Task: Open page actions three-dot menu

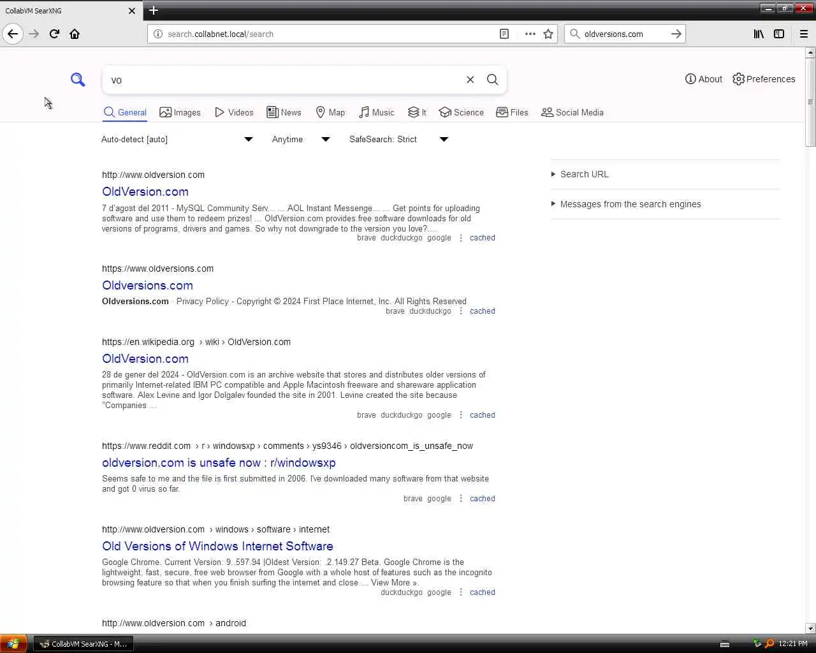Action: pyautogui.click(x=530, y=34)
